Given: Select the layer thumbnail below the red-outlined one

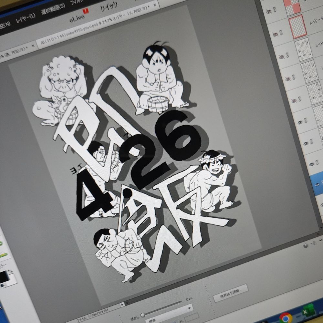Looking at the screenshot, I should pos(304,49).
